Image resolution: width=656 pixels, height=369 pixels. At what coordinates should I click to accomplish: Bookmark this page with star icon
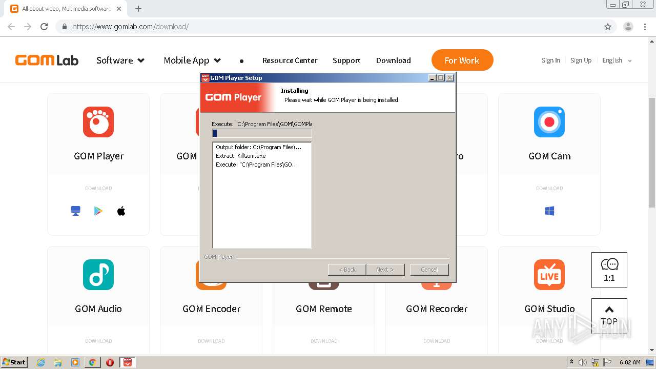(x=608, y=27)
